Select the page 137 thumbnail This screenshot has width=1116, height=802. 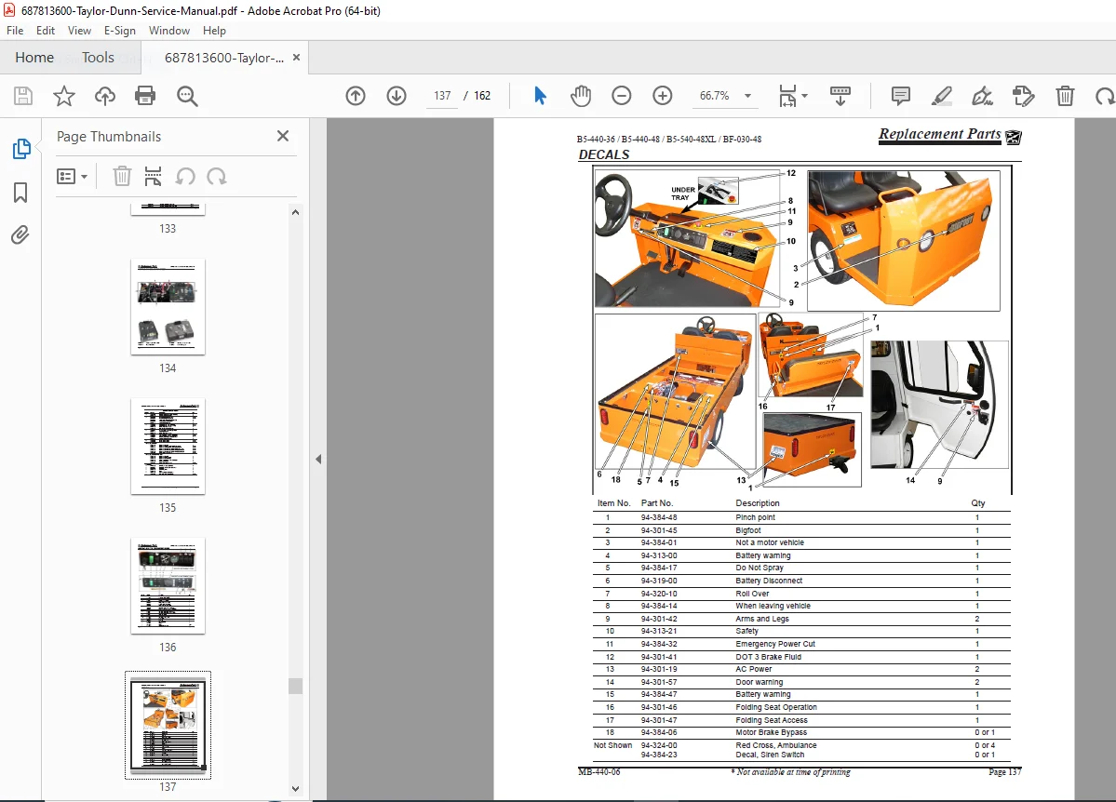point(168,725)
